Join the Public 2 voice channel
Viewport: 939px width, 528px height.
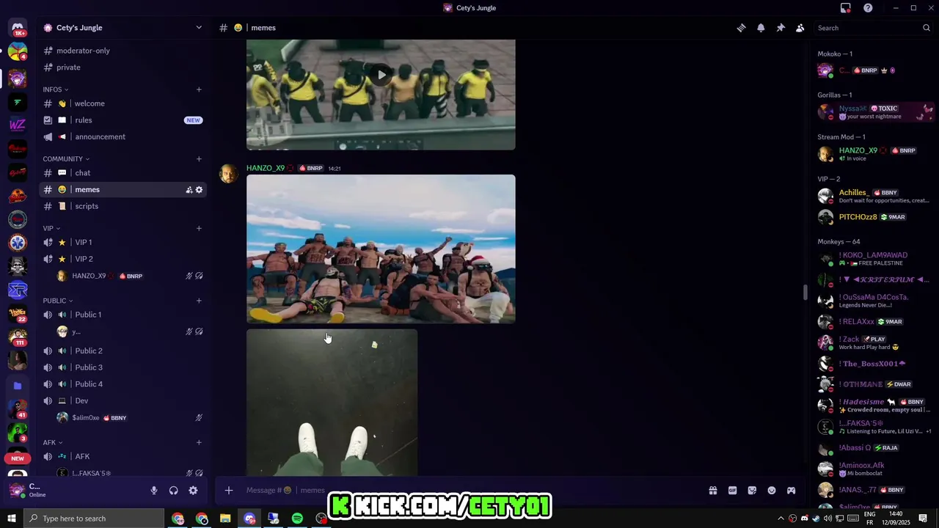tap(123, 351)
